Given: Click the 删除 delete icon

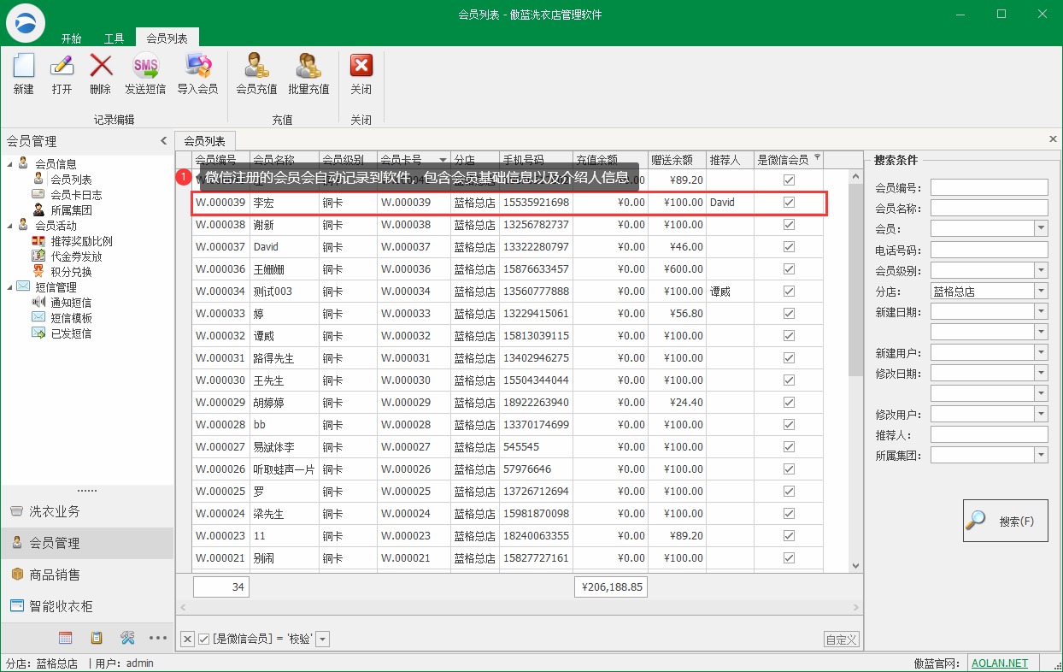Looking at the screenshot, I should (x=101, y=66).
